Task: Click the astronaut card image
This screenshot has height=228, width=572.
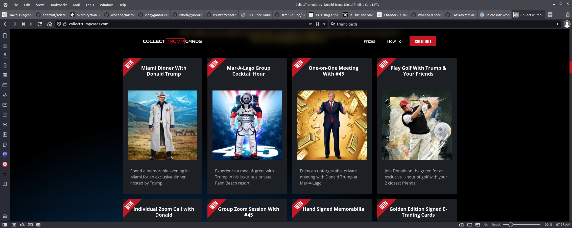Action: (247, 125)
